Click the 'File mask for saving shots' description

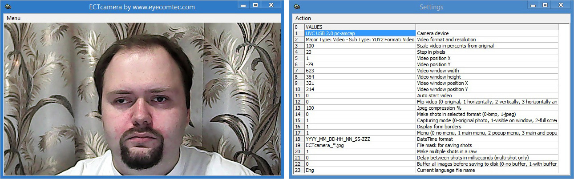pos(487,145)
